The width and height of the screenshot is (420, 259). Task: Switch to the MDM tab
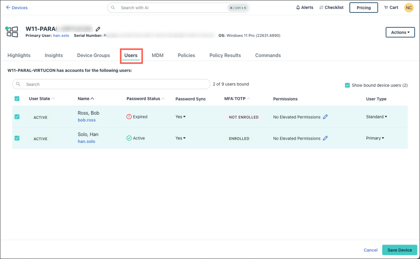click(x=157, y=55)
